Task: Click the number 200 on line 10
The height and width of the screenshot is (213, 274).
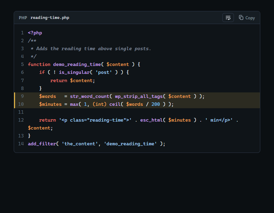Action: [156, 104]
